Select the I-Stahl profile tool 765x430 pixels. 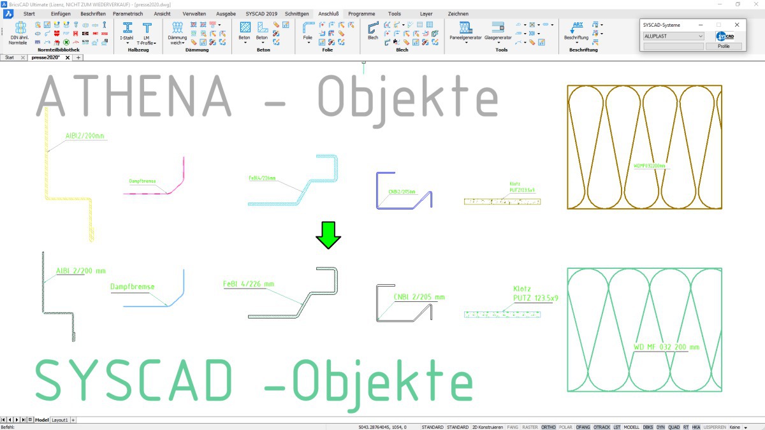[127, 31]
